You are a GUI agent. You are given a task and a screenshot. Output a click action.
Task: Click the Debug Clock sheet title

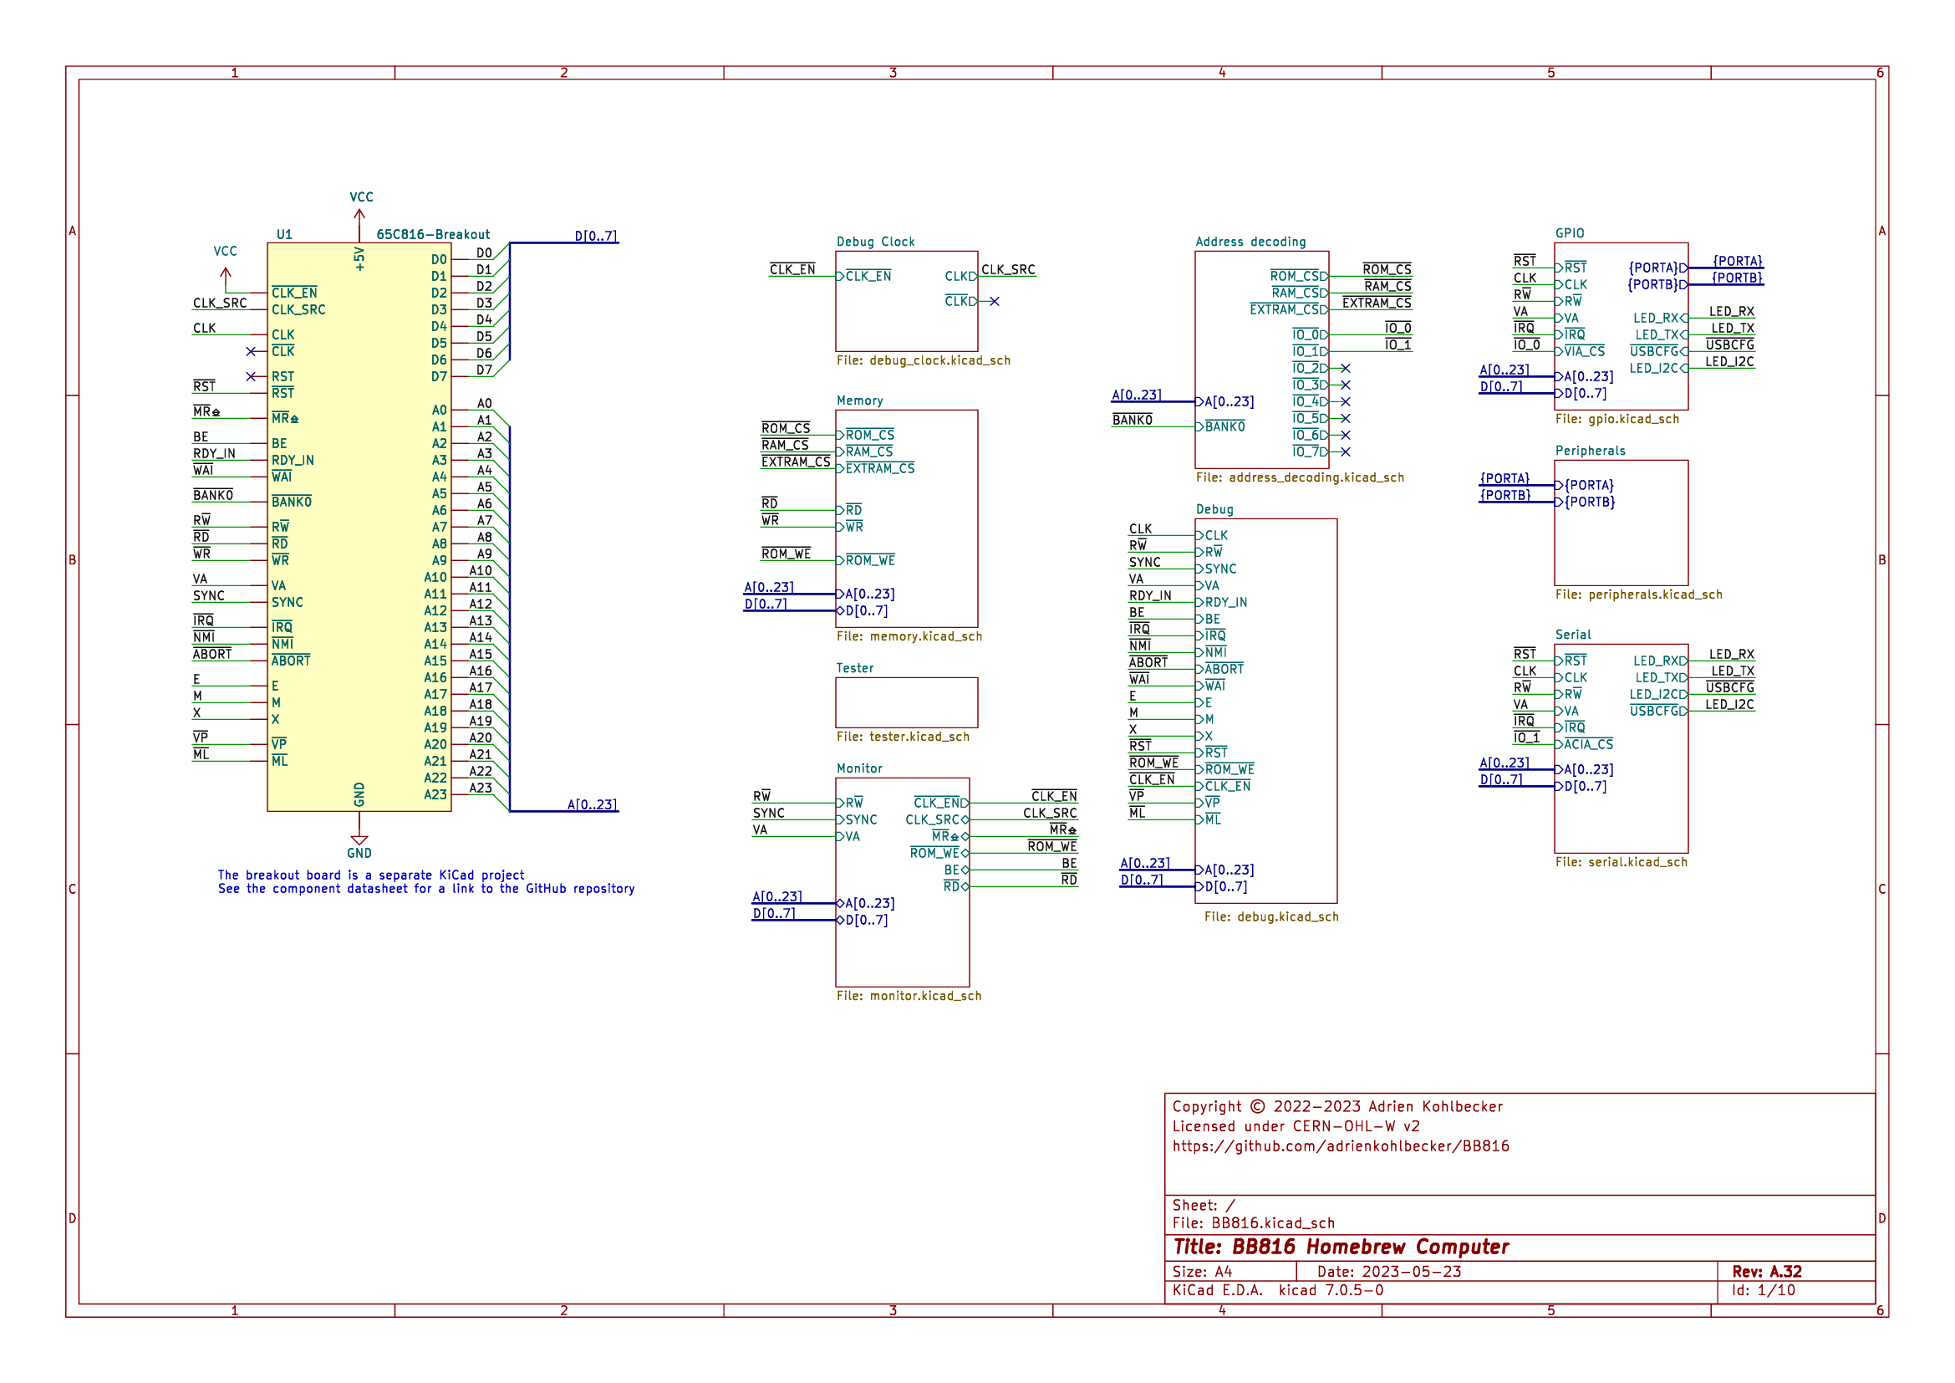(874, 242)
